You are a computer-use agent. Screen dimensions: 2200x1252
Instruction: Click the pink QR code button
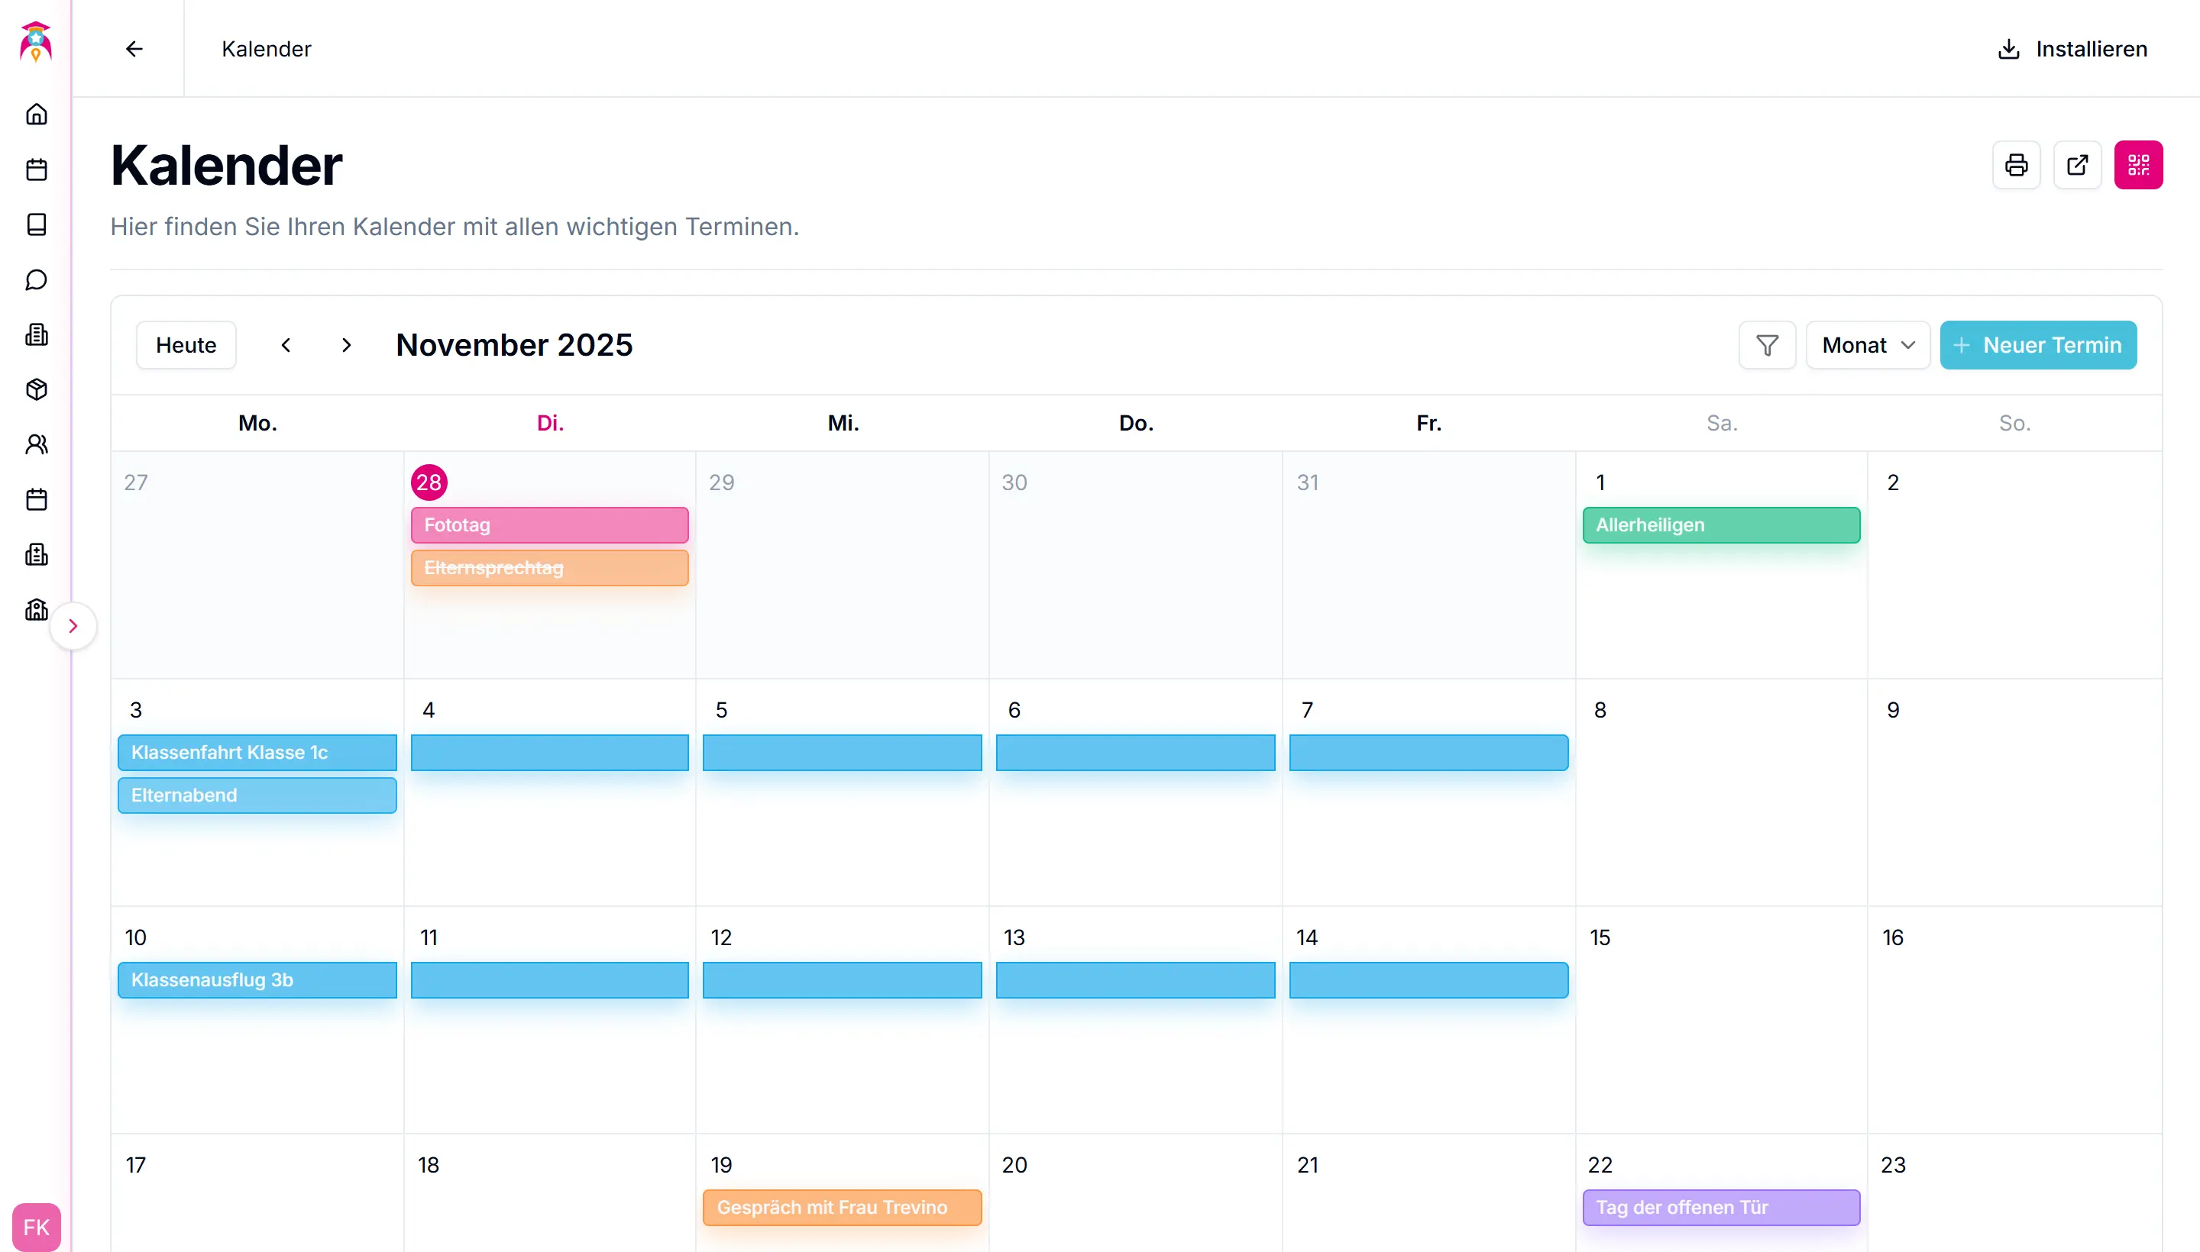2138,165
